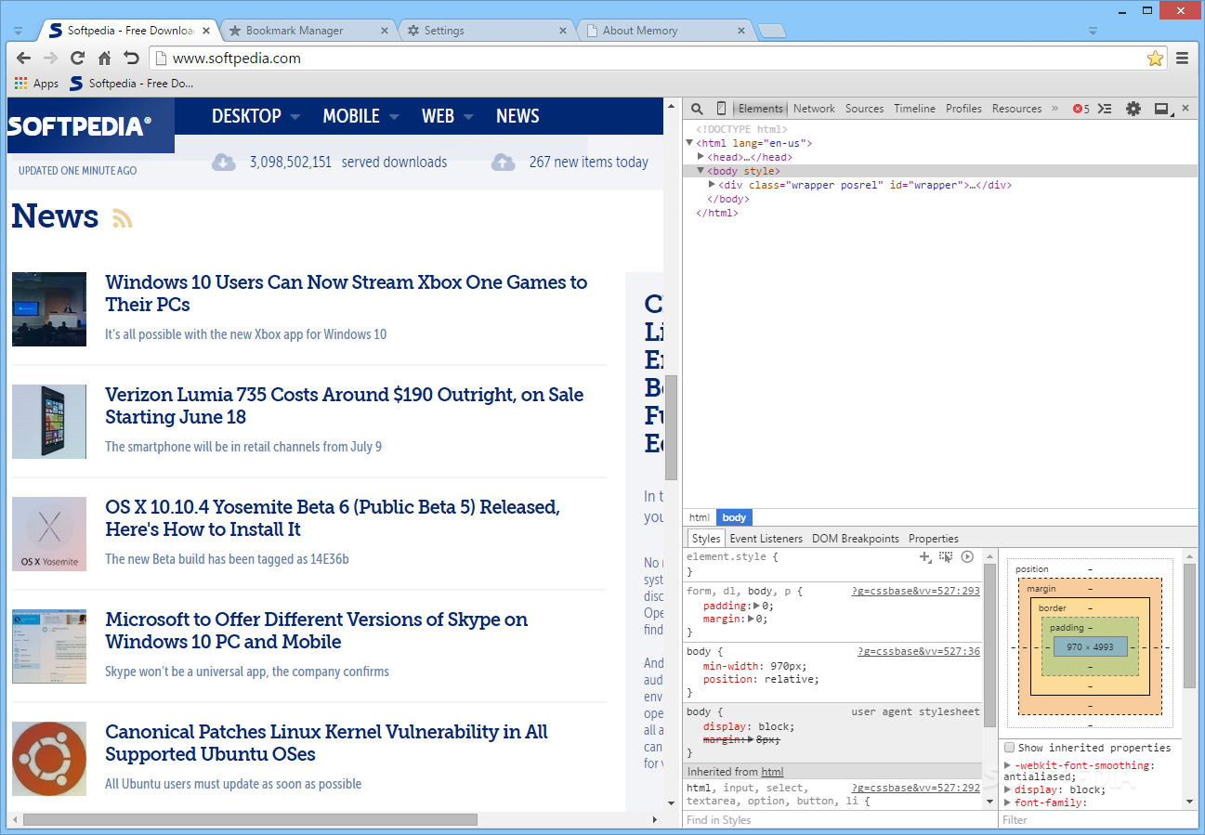Open Windows 10 Xbox One streaming article
Screen dimensions: 1205x835
pyautogui.click(x=346, y=294)
